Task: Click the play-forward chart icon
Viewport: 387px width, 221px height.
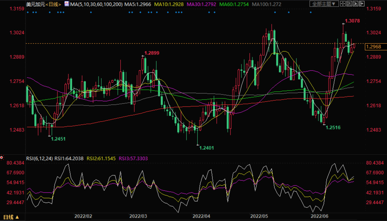Action: [x=355, y=4]
